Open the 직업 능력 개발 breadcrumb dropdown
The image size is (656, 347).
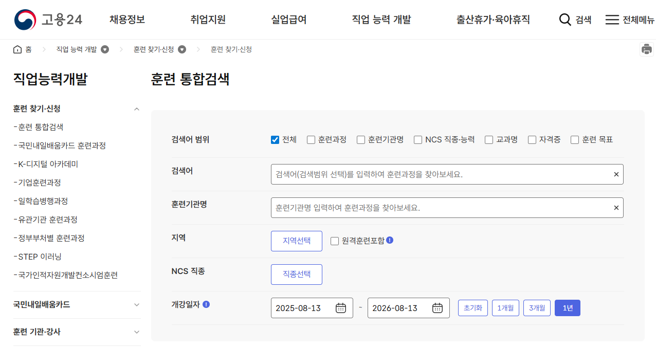click(105, 49)
